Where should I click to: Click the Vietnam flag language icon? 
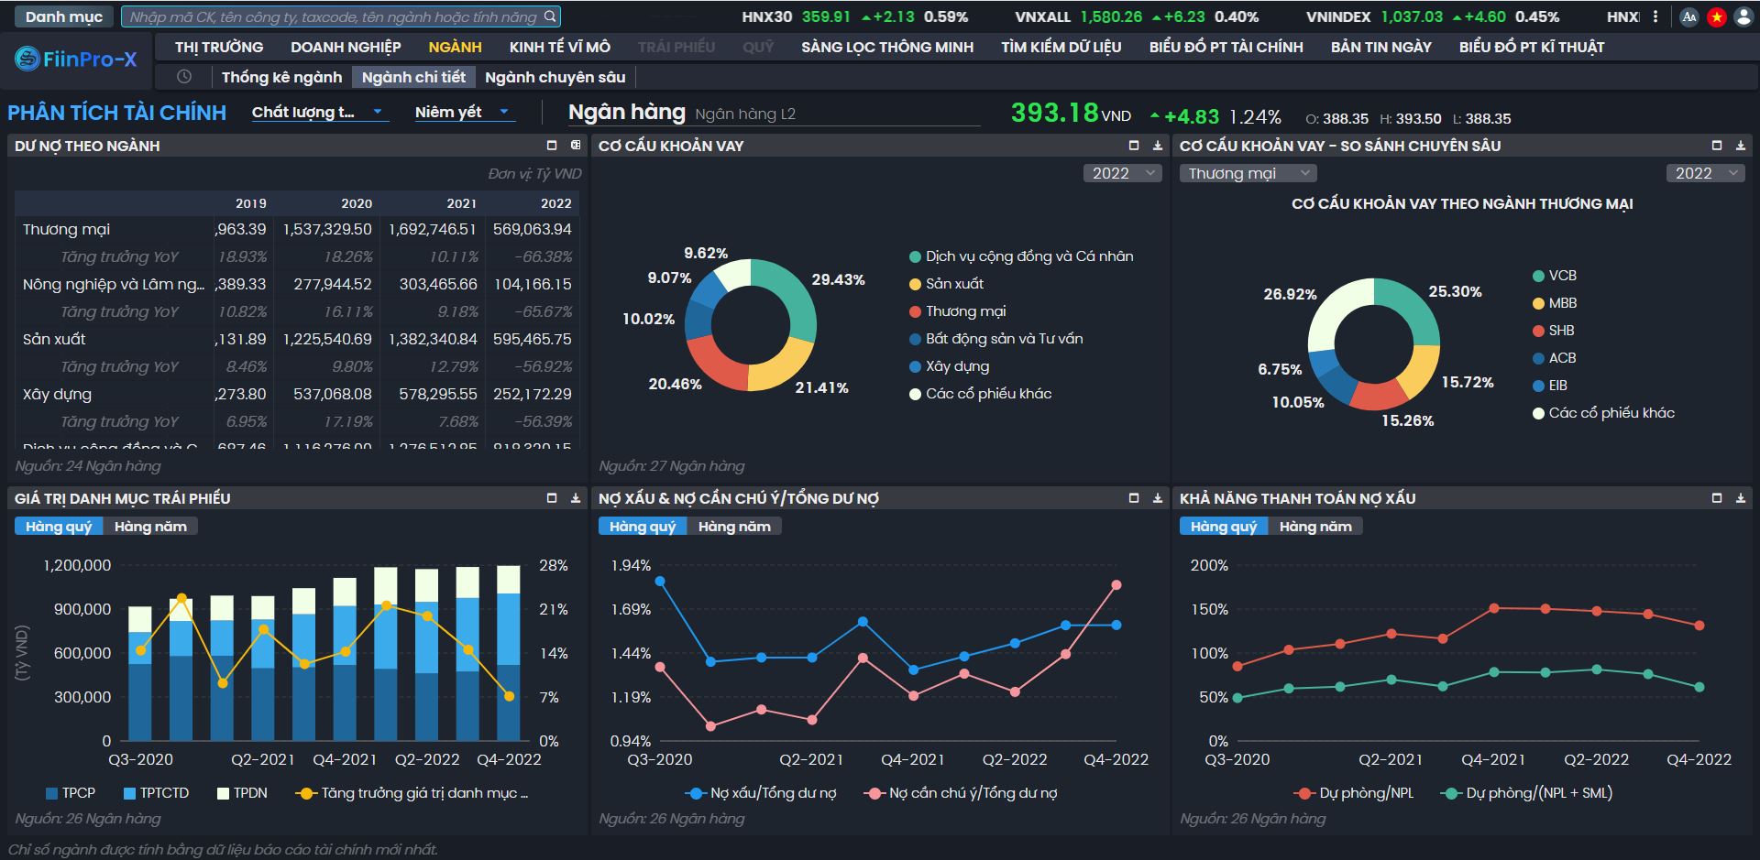click(x=1717, y=16)
